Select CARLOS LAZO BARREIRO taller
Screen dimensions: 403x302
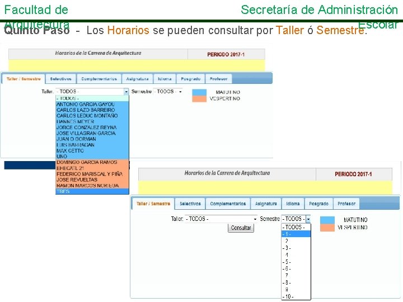(92, 110)
